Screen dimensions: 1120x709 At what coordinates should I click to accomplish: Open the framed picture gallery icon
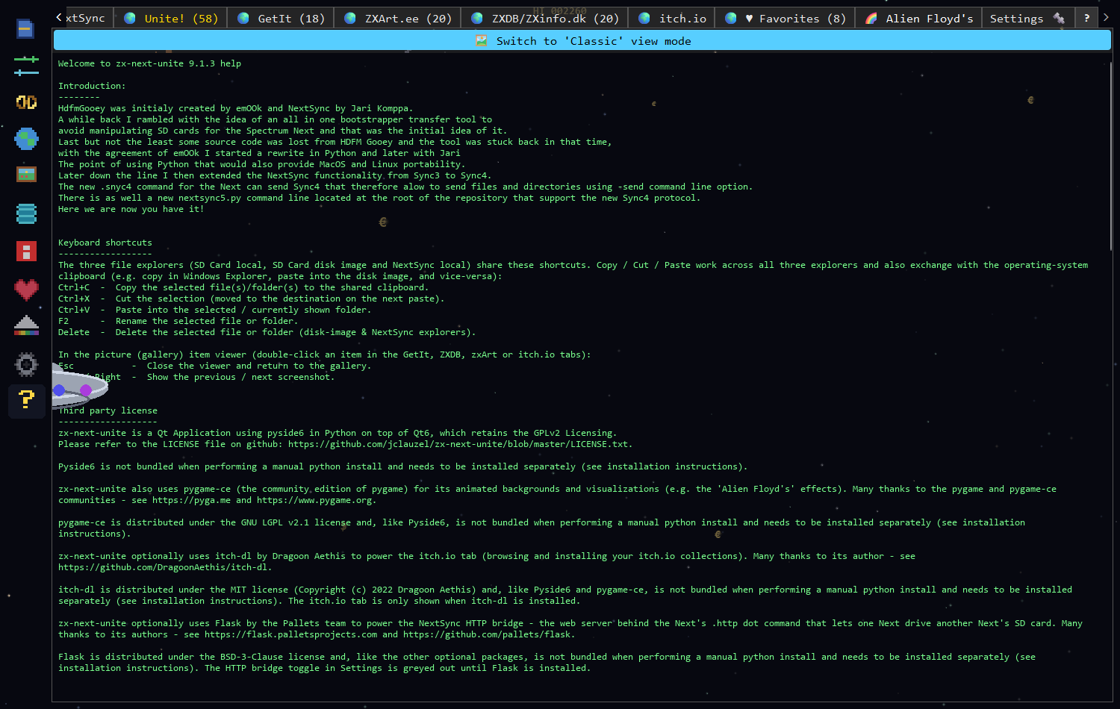point(26,175)
